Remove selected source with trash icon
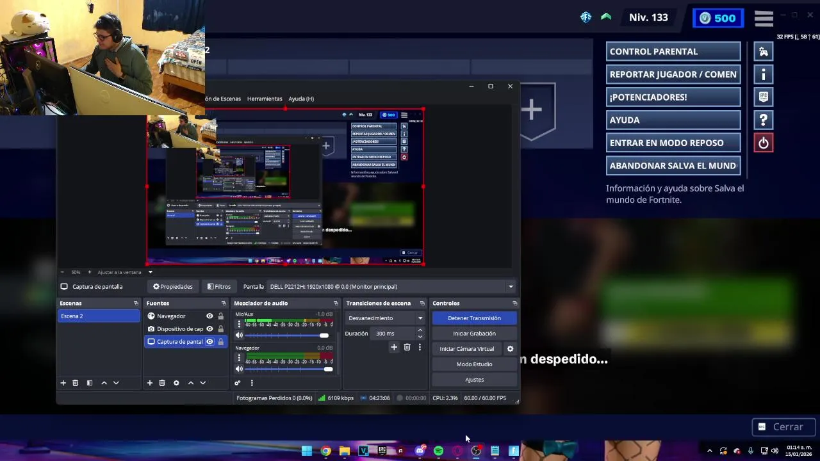Screen dimensions: 820x461 point(161,383)
